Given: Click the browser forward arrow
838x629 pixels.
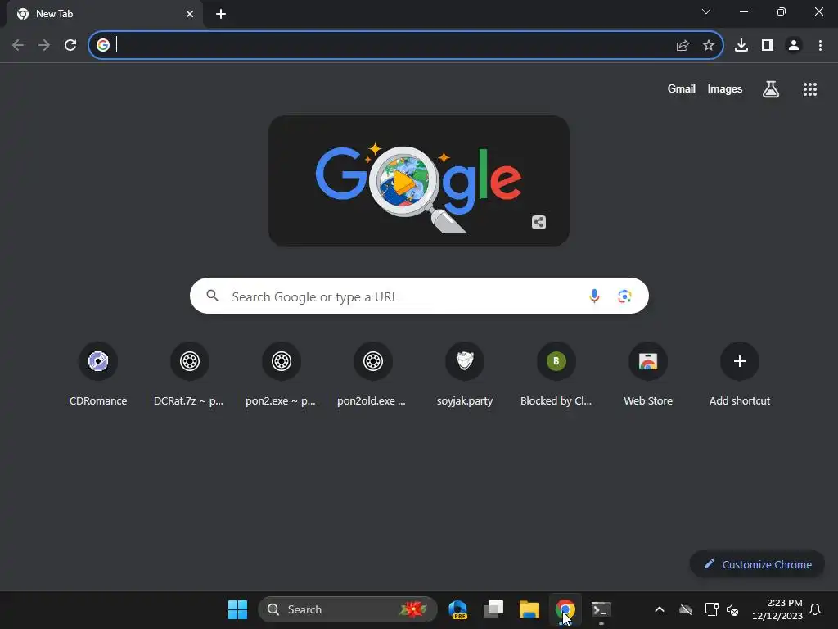Looking at the screenshot, I should click(44, 46).
